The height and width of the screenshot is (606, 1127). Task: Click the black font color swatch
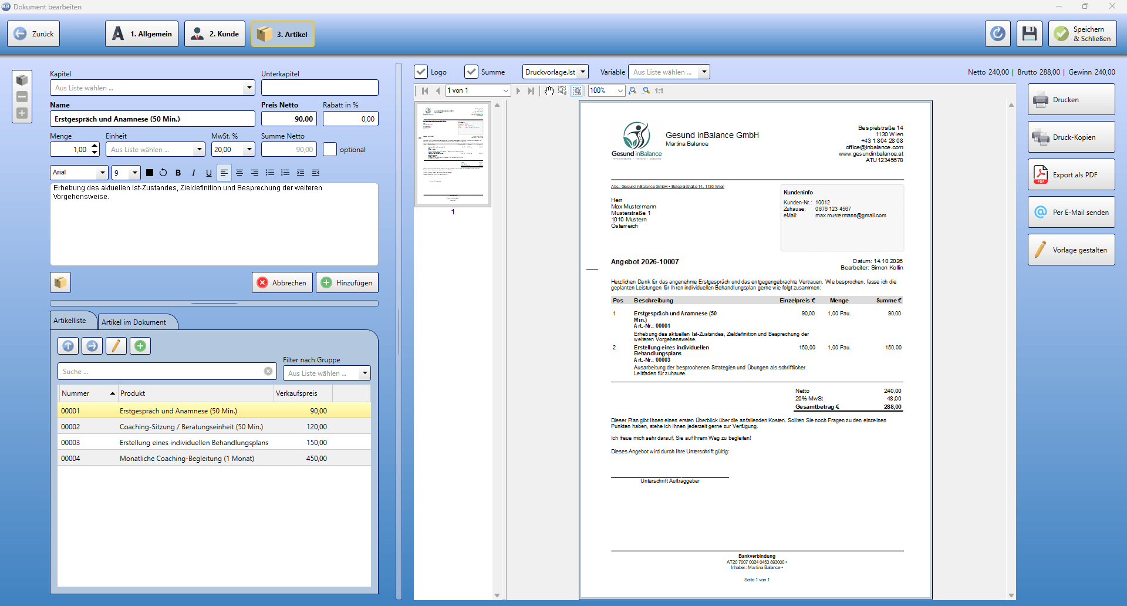pyautogui.click(x=150, y=173)
